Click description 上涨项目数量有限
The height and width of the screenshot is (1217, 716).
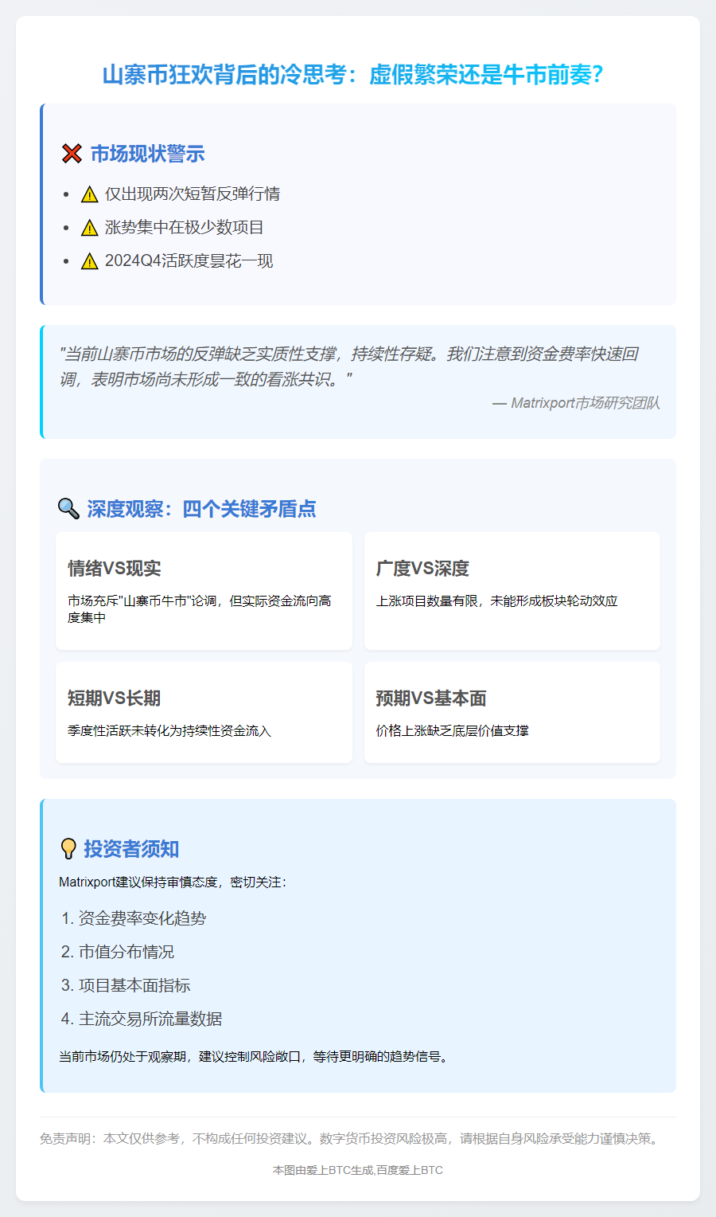click(497, 601)
